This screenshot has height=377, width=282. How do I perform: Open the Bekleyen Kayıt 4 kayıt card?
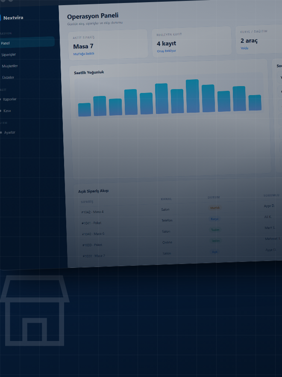click(192, 42)
